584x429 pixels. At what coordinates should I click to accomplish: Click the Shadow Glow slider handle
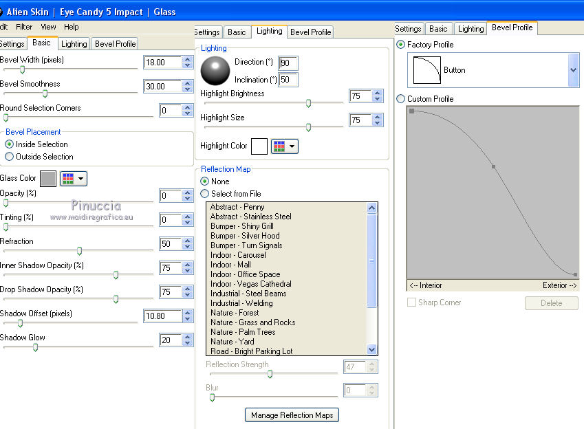[x=35, y=347]
